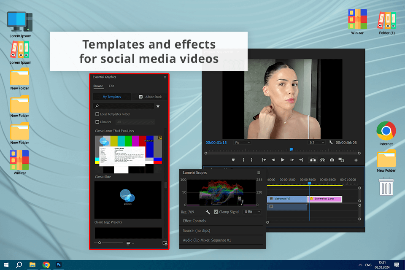This screenshot has height=270, width=405.
Task: Click the templates search field
Action: point(124,106)
